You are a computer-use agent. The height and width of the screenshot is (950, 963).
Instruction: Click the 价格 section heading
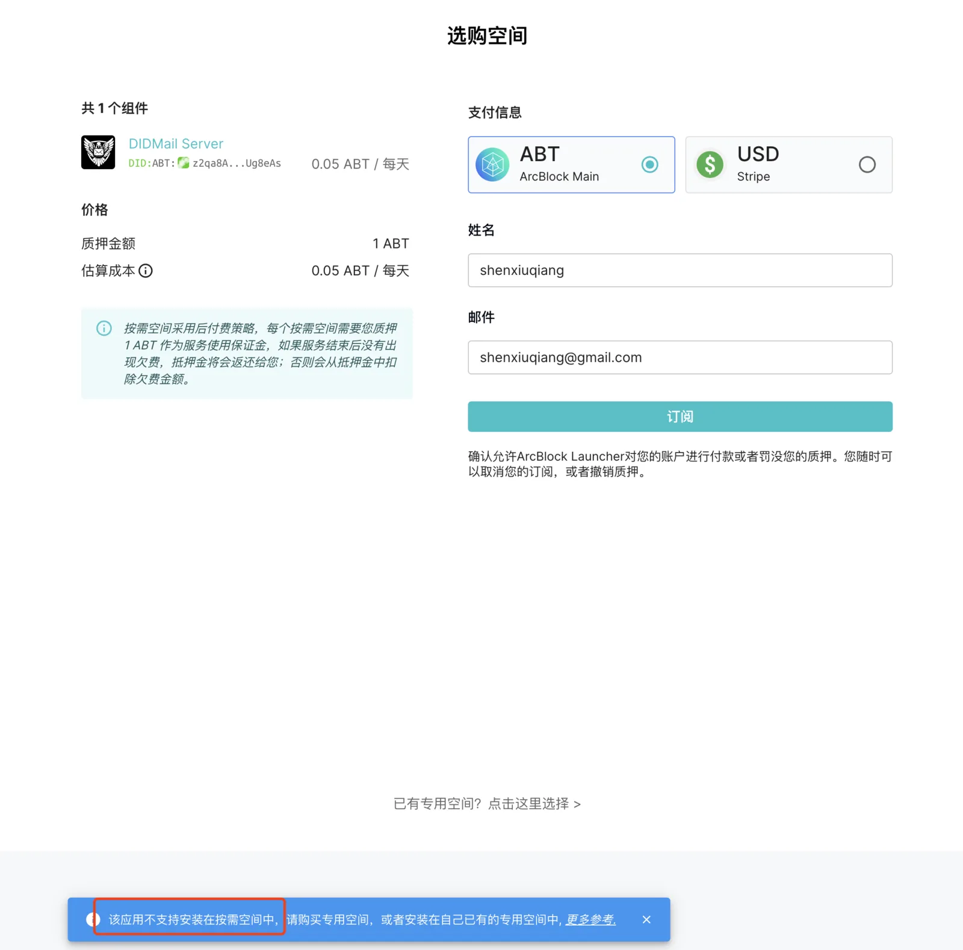coord(94,210)
